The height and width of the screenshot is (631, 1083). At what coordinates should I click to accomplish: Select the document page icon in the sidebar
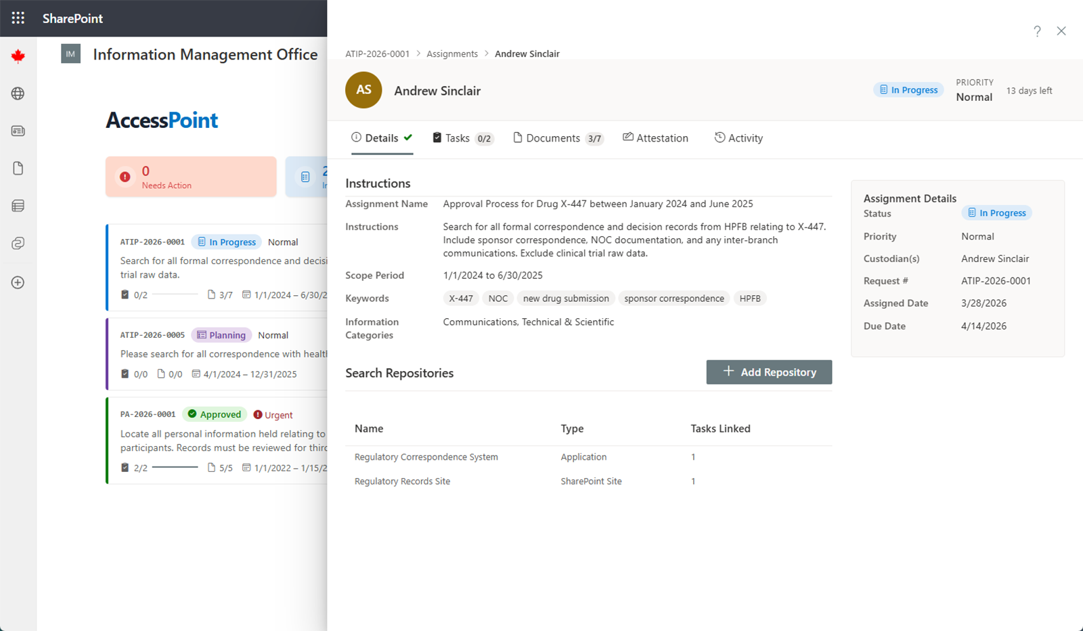[x=18, y=168]
